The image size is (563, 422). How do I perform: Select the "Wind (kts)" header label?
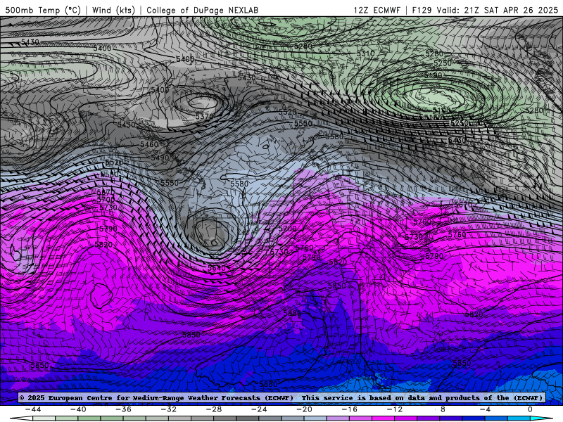(113, 10)
